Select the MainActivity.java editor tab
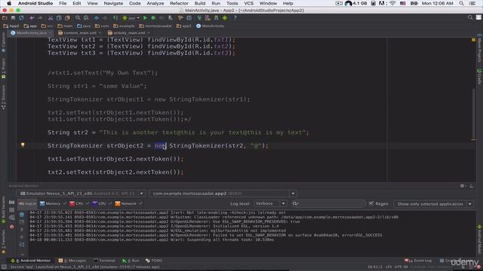 pos(31,32)
